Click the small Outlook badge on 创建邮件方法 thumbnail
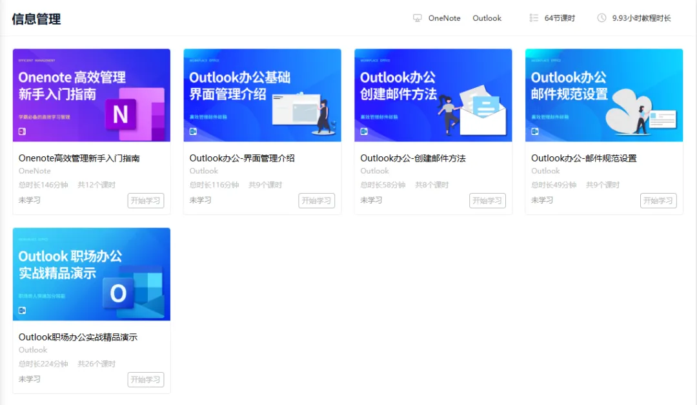 363,131
